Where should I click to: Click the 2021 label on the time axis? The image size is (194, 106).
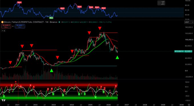click(x=17, y=105)
